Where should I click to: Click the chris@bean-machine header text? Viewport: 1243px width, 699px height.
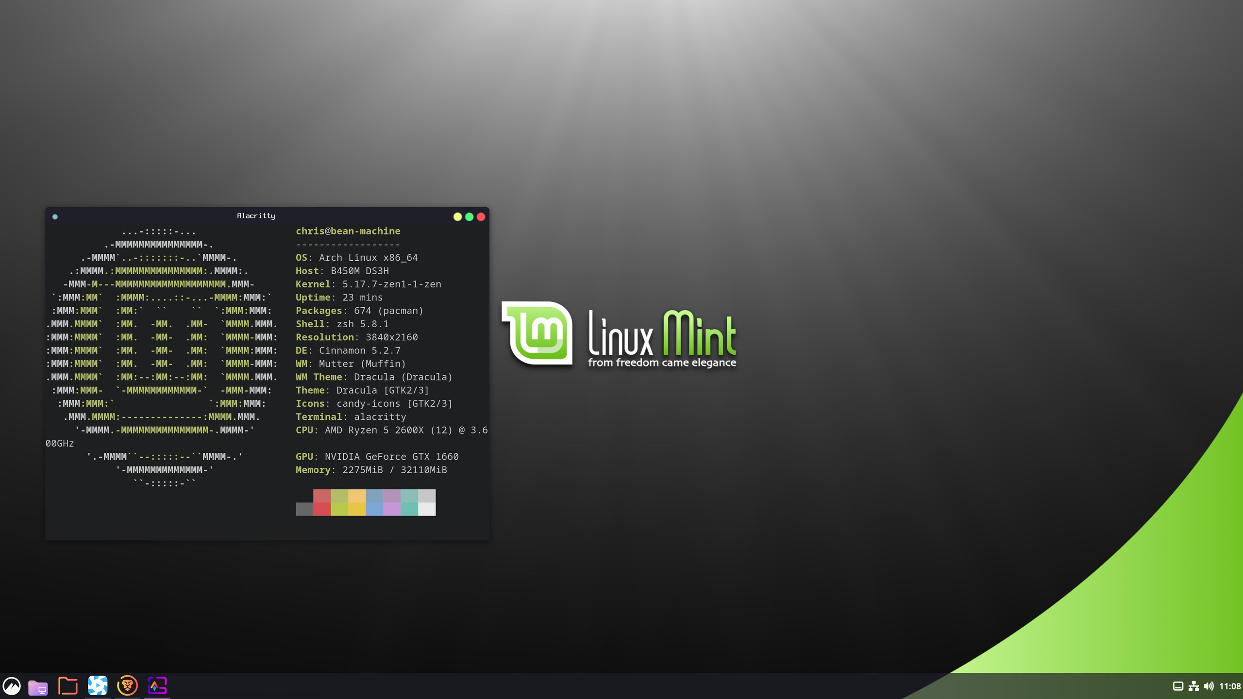click(348, 231)
